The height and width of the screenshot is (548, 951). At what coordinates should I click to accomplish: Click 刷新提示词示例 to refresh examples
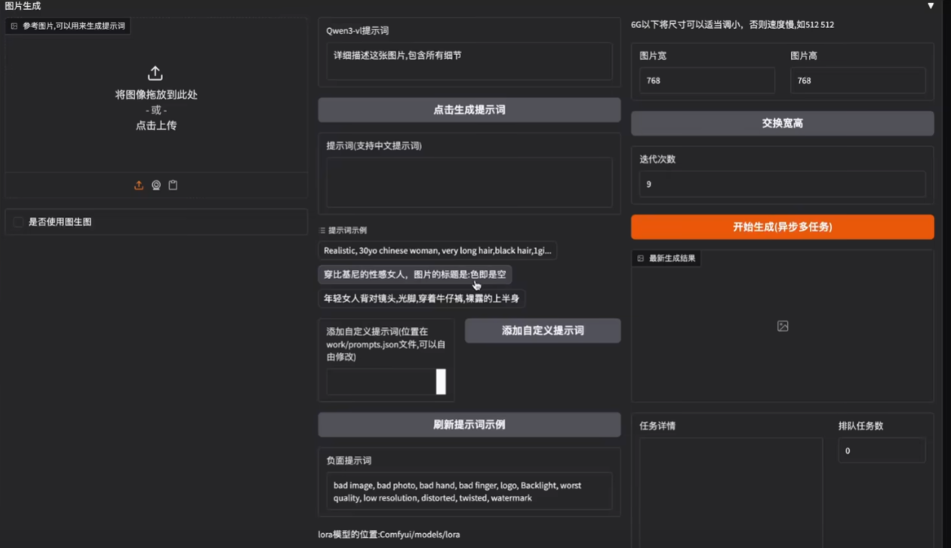[469, 424]
